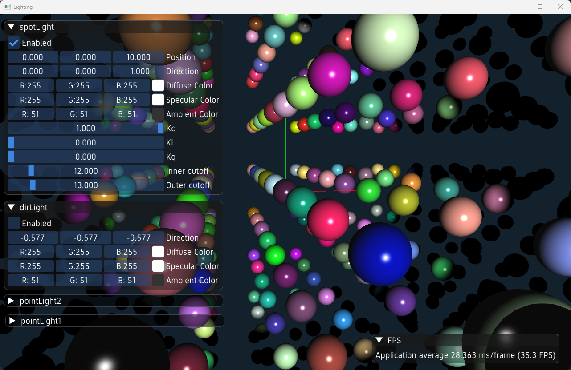Viewport: 571px width, 370px height.
Task: Click the "Position" label in spotLight
Action: (181, 57)
